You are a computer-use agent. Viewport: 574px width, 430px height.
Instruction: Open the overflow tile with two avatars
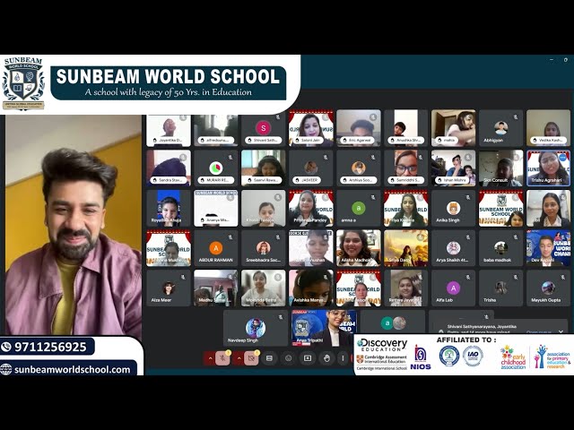(393, 322)
